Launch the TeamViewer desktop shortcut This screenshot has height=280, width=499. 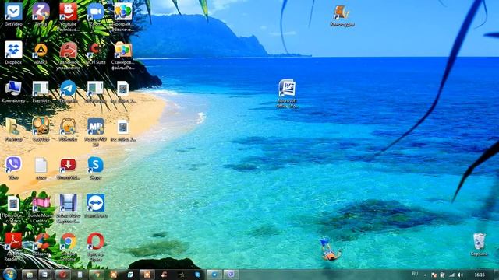pyautogui.click(x=95, y=203)
